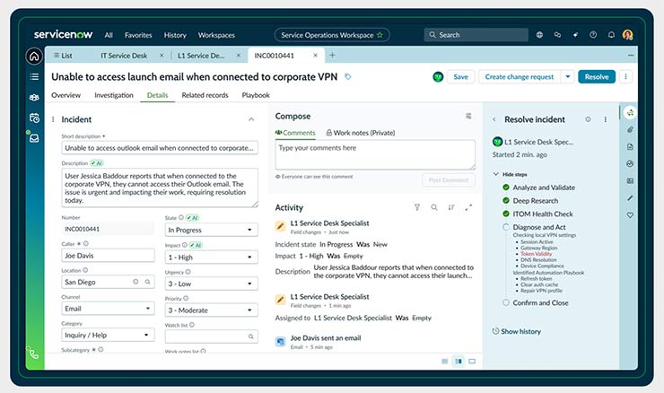This screenshot has width=664, height=393.
Task: Open the phone icon in bottom-left corner
Action: pyautogui.click(x=33, y=354)
